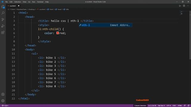This screenshot has height=107, width=191.
Task: Open the Search view icon
Action: (x=3, y=13)
